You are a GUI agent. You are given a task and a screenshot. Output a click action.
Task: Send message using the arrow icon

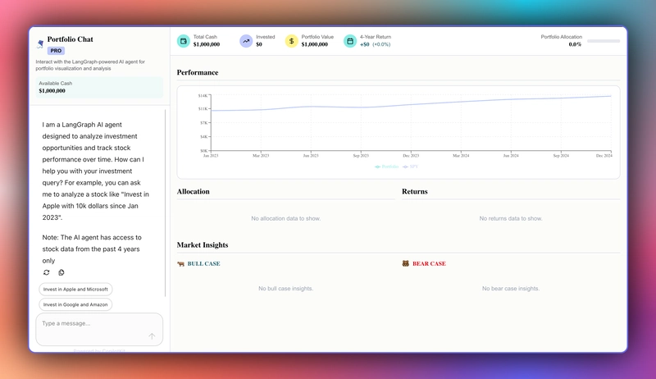[152, 336]
